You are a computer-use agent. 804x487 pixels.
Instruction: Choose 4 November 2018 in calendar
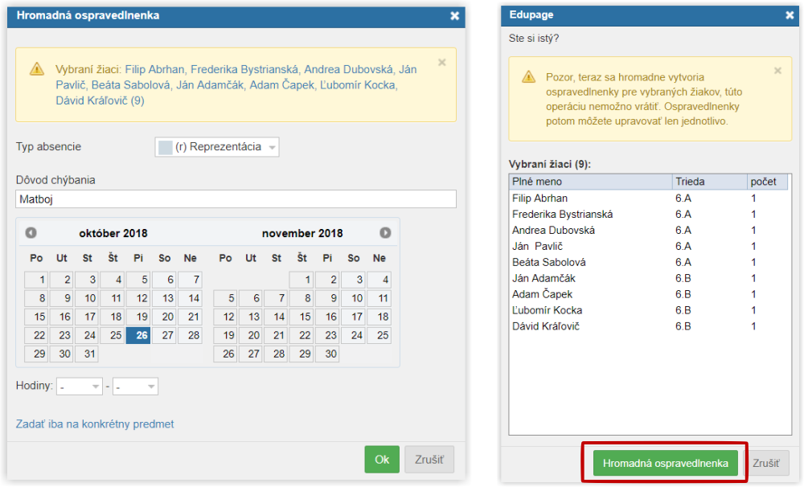[x=379, y=280]
